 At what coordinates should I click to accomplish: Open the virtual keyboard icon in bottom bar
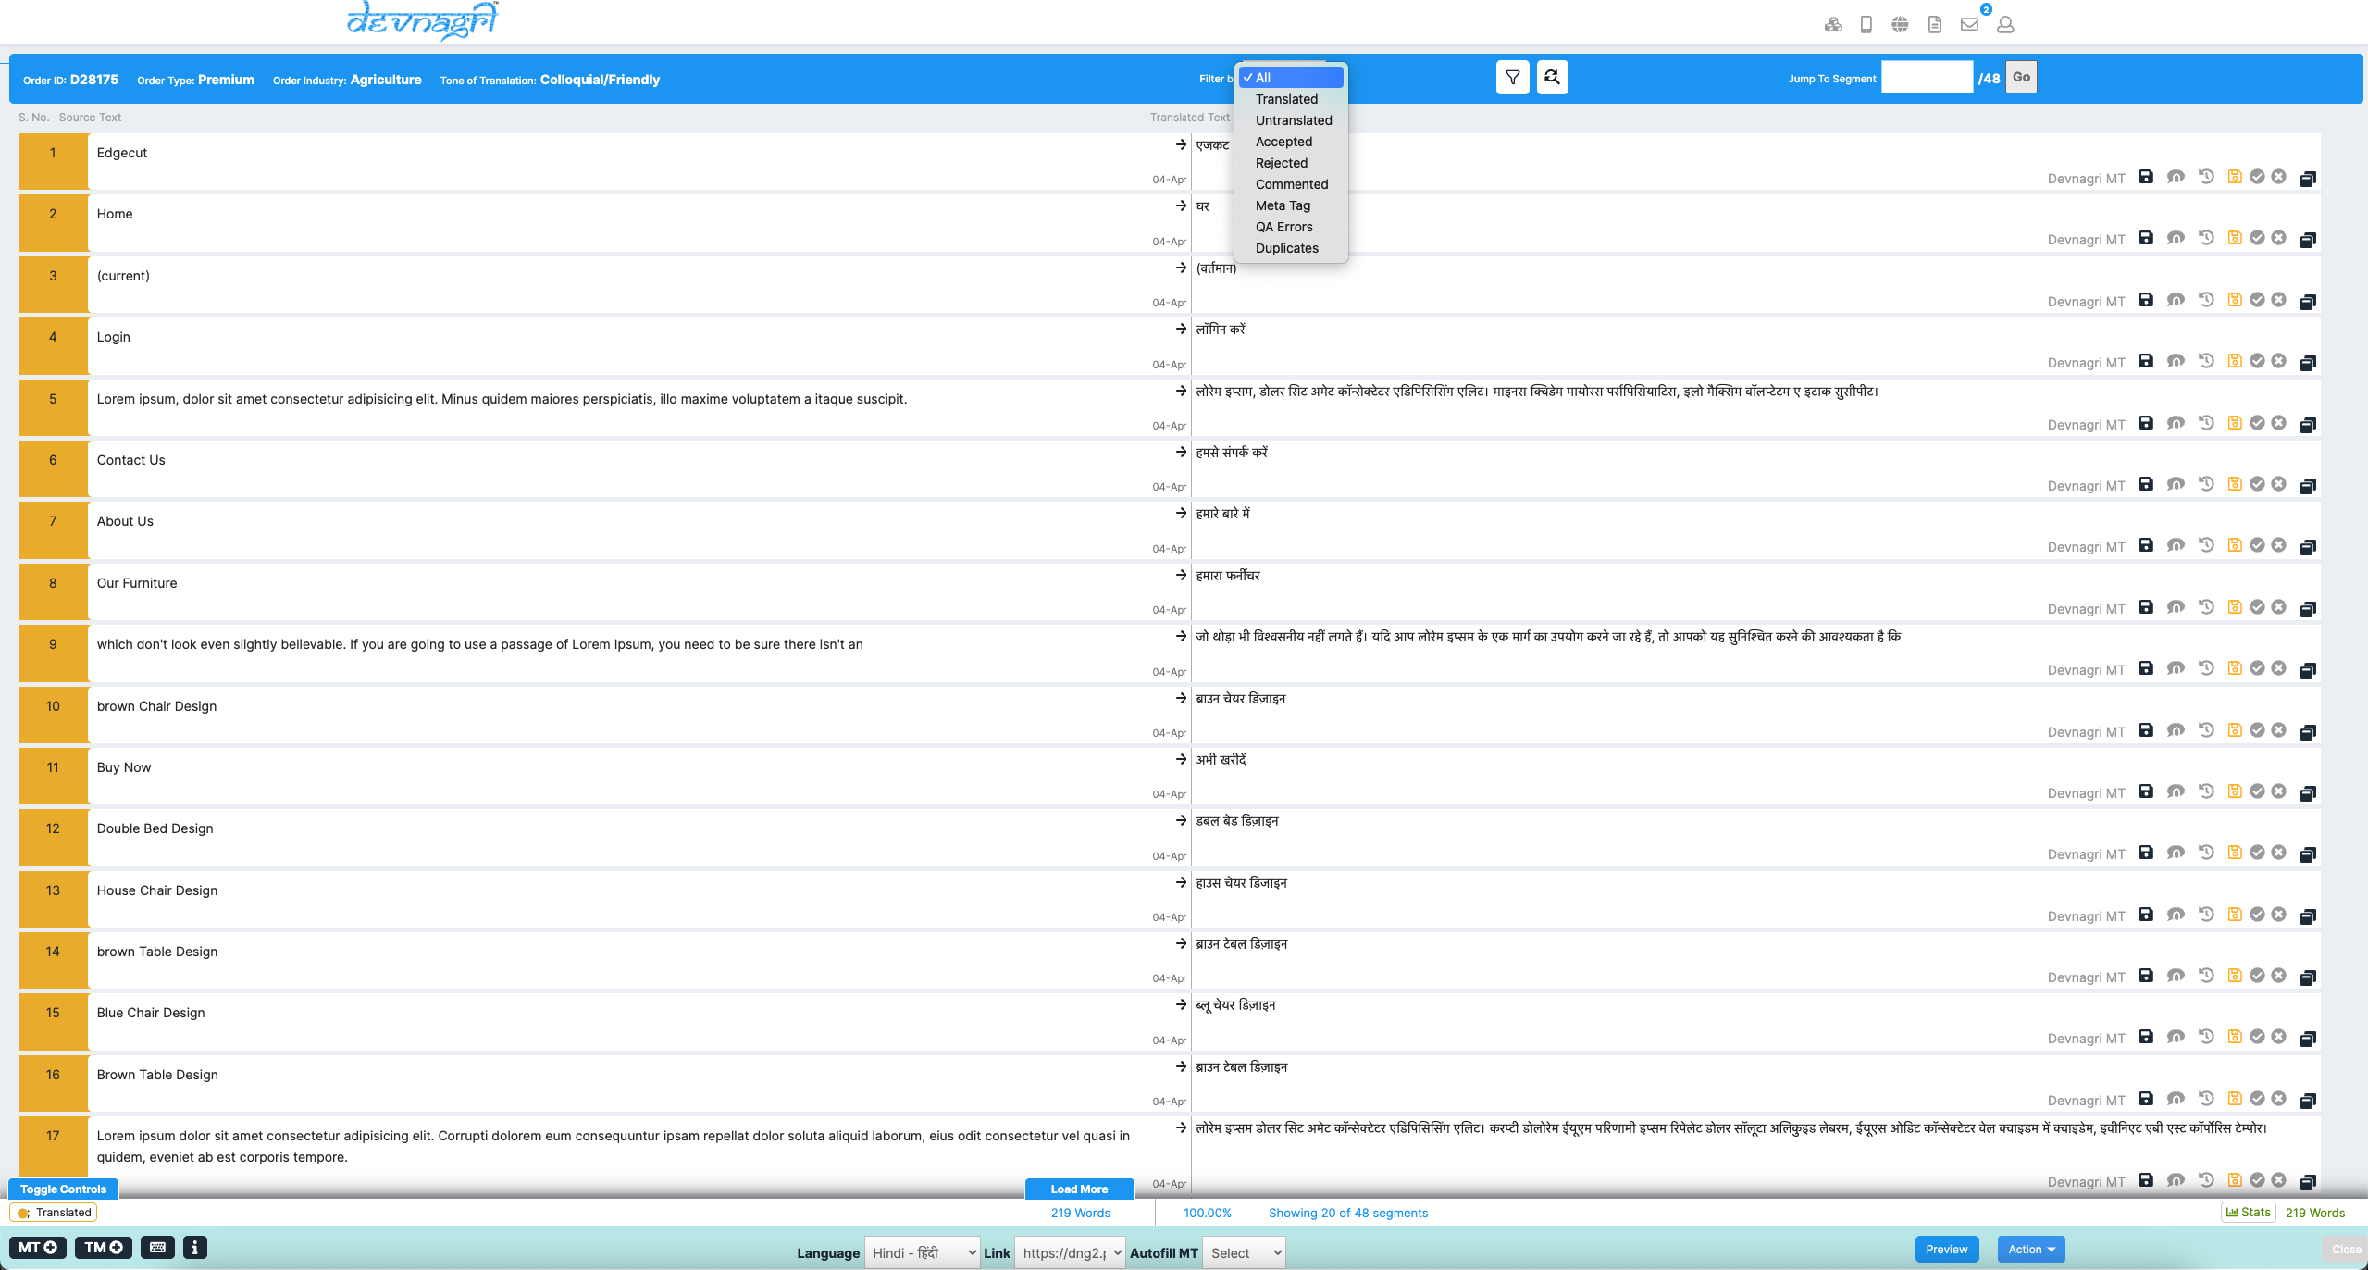(x=157, y=1248)
